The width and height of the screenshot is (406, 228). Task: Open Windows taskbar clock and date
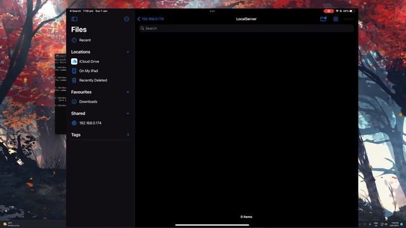pos(395,224)
